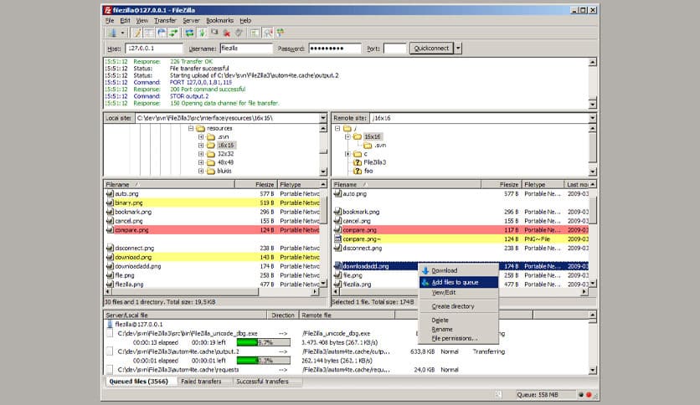Screen dimensions: 700x405
Task: Sort local list by Filesize column header
Action: tap(256, 184)
